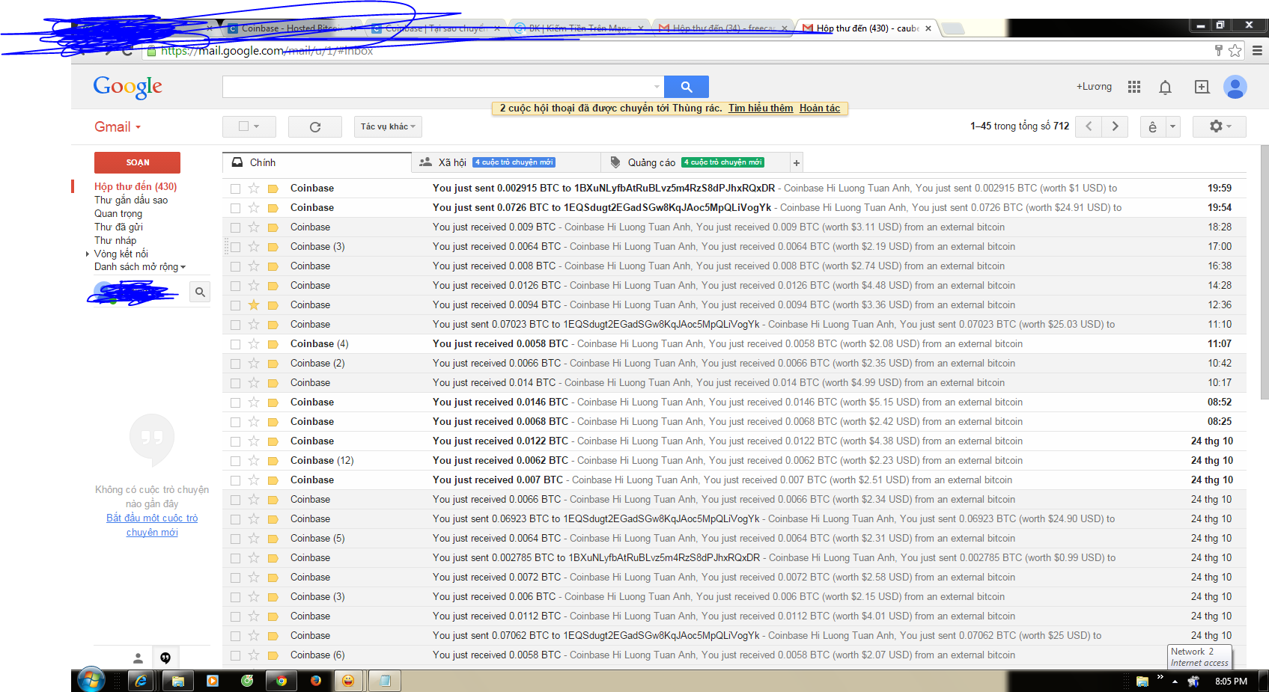Image resolution: width=1269 pixels, height=692 pixels.
Task: Select the 19:59 Coinbase email checkbox
Action: (x=236, y=189)
